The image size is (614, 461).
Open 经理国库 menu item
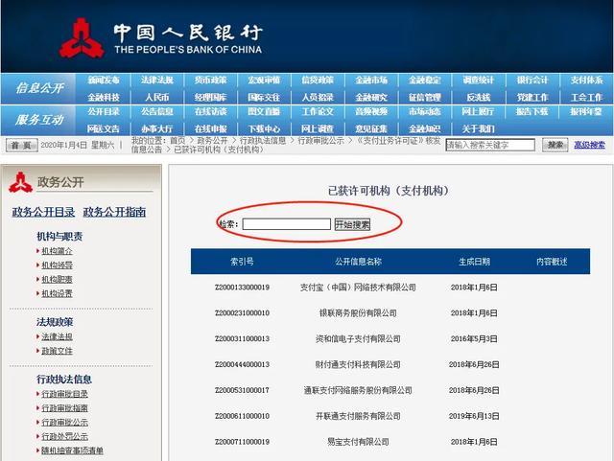[x=211, y=97]
